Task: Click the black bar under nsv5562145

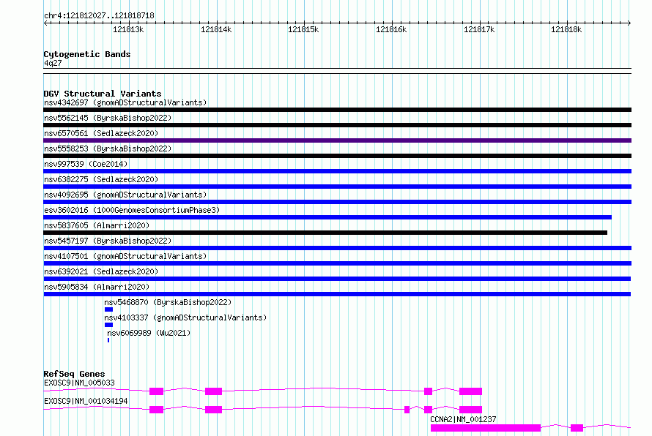Action: (337, 125)
